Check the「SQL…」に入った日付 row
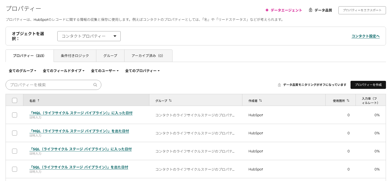This screenshot has width=391, height=181. pyautogui.click(x=15, y=151)
